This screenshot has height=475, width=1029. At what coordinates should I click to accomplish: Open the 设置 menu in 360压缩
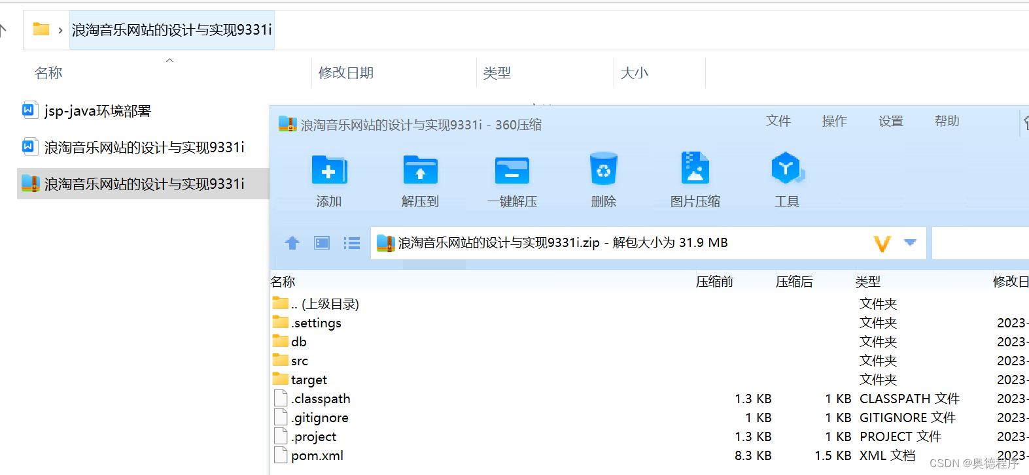pos(891,121)
